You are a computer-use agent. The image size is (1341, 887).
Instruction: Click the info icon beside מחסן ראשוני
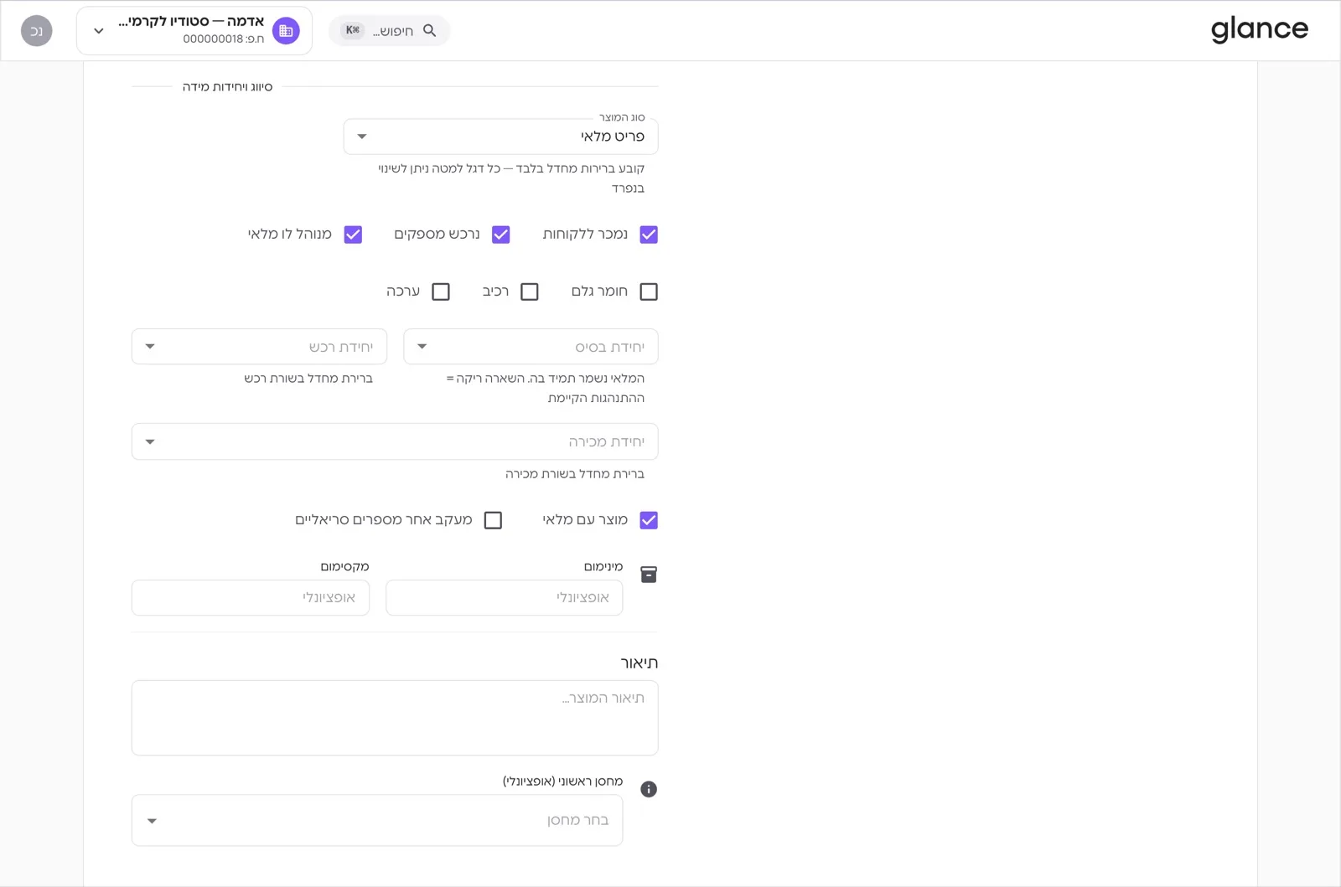[649, 789]
